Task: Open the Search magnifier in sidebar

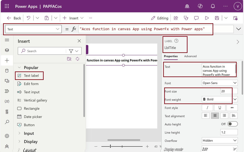Action: [x=7, y=122]
